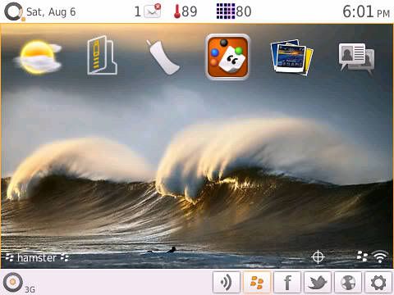
Task: Open the highlighted orange messenger app icon
Action: (227, 57)
